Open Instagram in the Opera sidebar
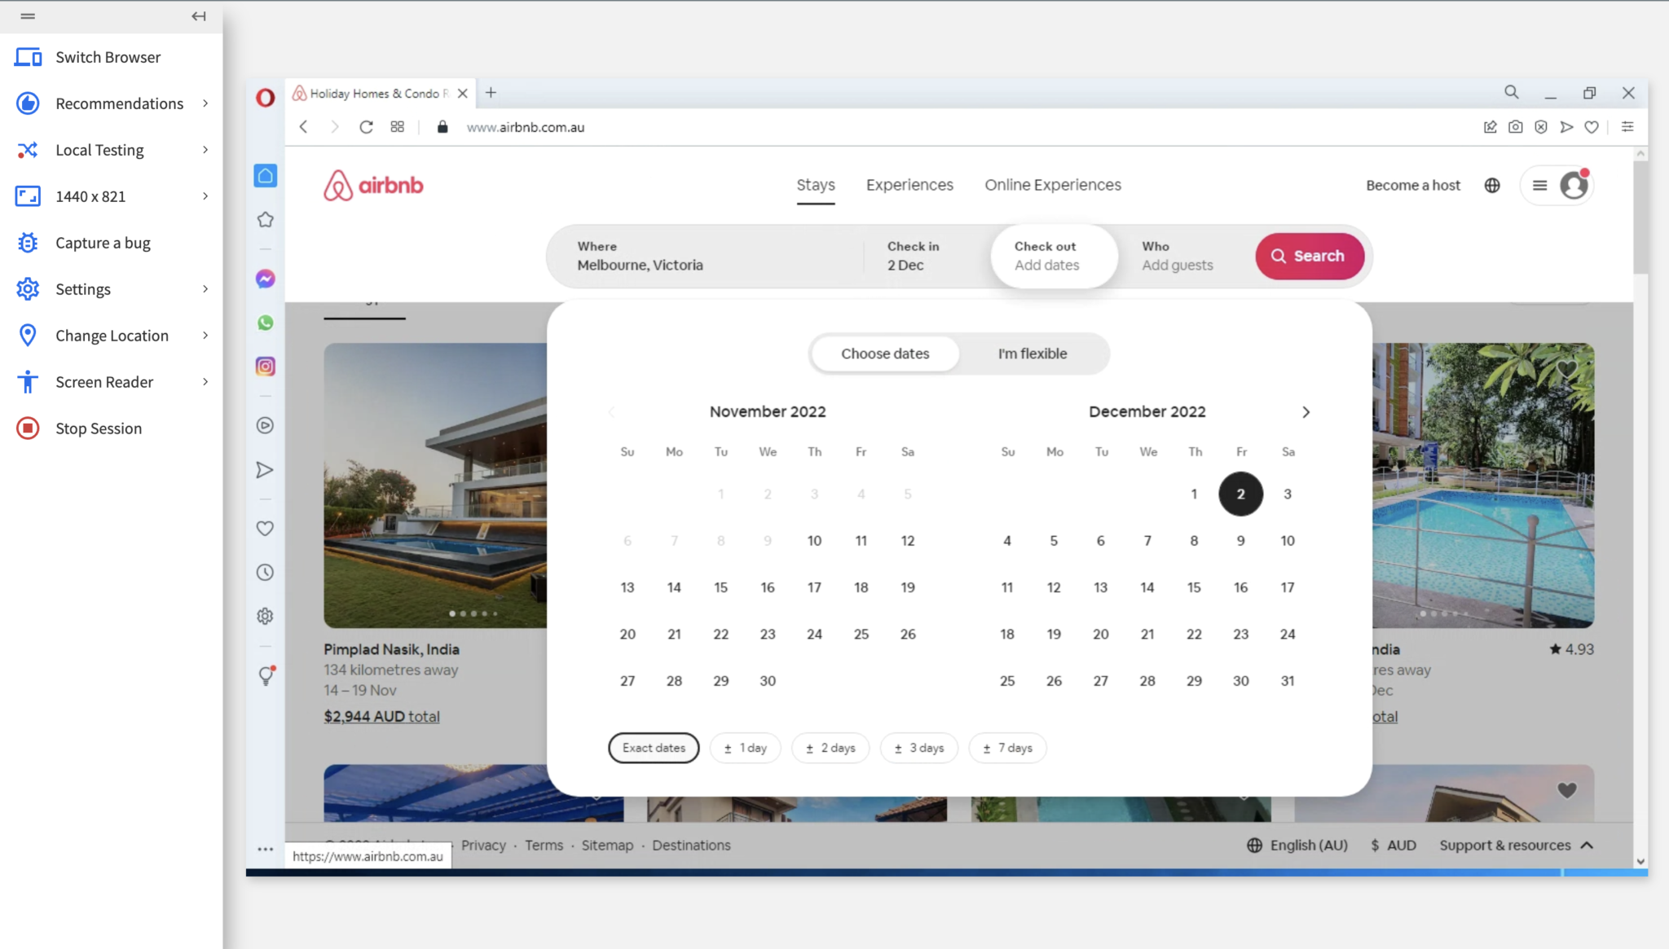The image size is (1669, 949). 265,366
